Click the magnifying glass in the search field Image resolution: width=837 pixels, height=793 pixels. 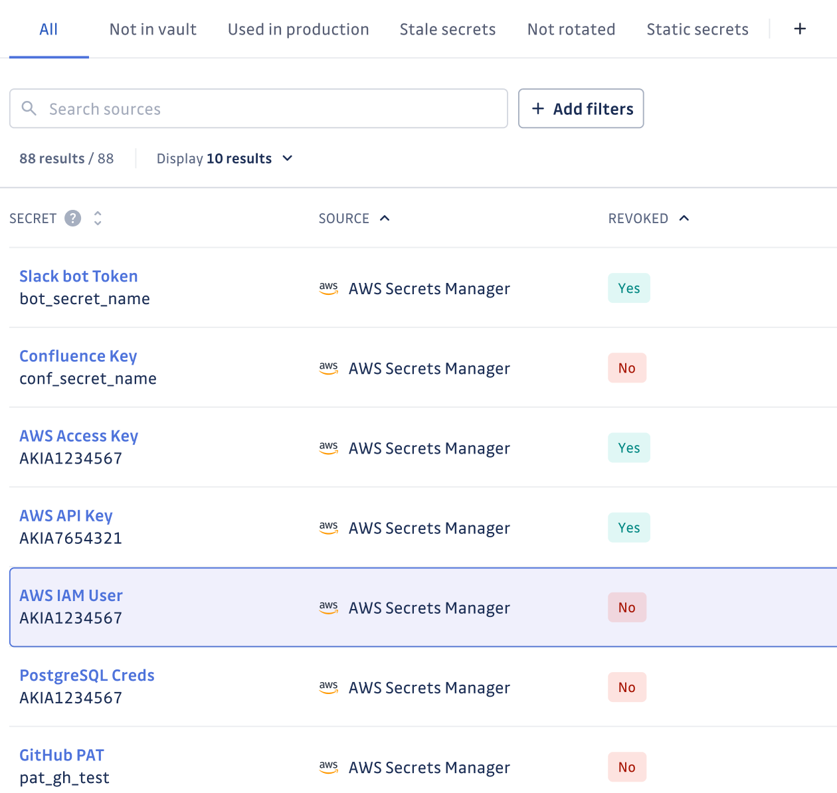click(x=29, y=108)
